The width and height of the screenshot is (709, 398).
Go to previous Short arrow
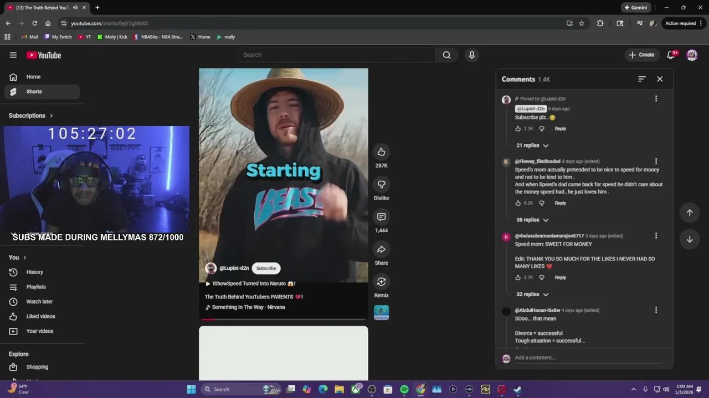click(x=690, y=213)
